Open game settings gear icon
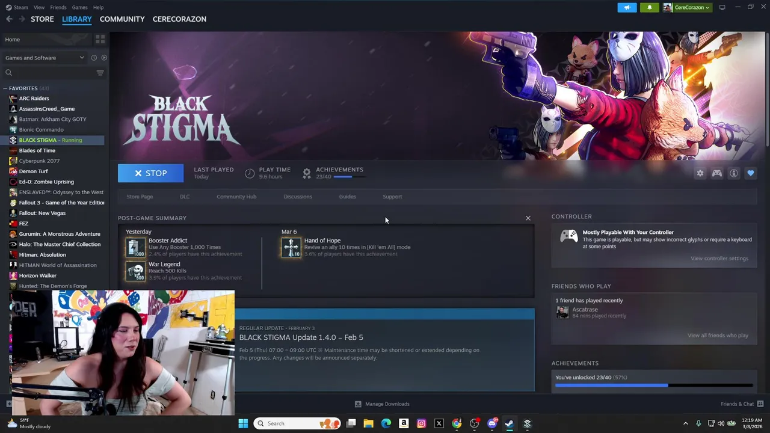Screen dimensions: 770x433 700,173
